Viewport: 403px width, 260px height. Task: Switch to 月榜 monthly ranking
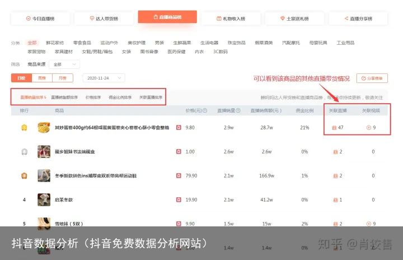pos(63,78)
